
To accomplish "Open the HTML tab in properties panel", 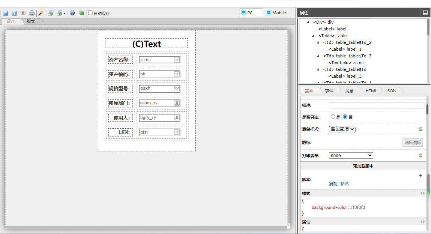I will [371, 91].
